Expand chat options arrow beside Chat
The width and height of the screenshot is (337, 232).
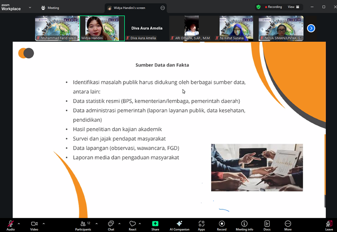(120, 224)
